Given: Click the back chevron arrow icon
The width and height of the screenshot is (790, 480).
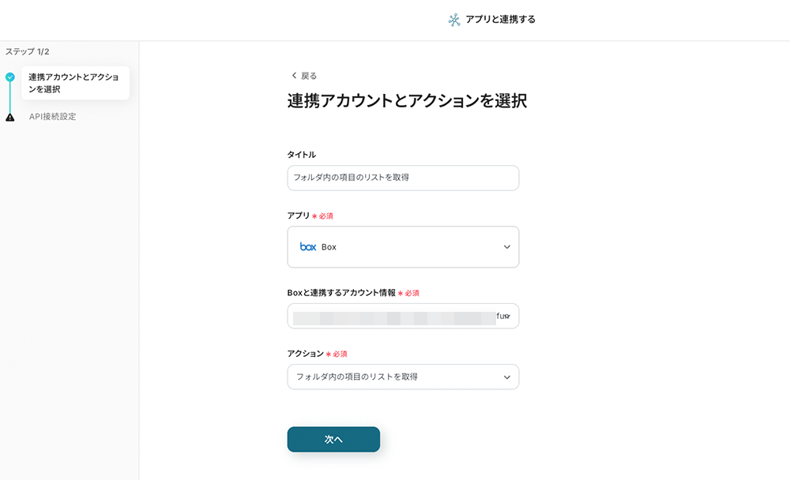Looking at the screenshot, I should click(294, 76).
